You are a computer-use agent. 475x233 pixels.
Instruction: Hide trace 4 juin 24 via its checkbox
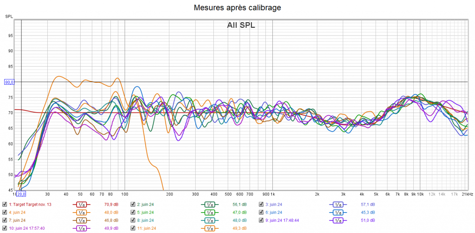(x=5, y=212)
